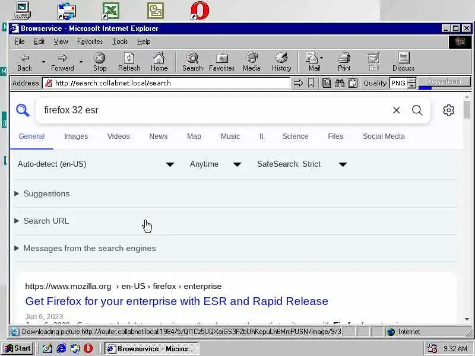475x356 pixels.
Task: Open the Mail toolbar button
Action: [312, 62]
